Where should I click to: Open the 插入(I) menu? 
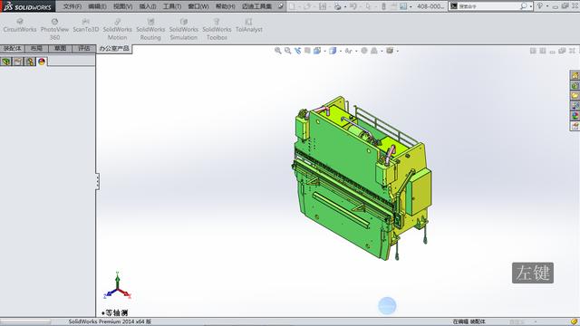click(x=148, y=6)
